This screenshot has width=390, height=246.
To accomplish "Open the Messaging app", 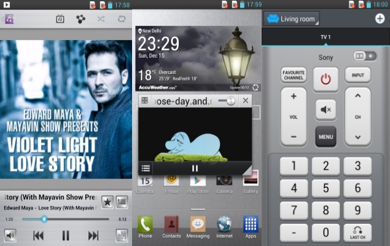I will coord(198,227).
